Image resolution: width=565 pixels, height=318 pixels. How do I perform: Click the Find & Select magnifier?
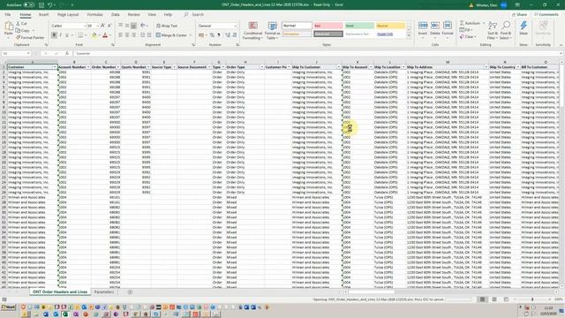pos(506,26)
